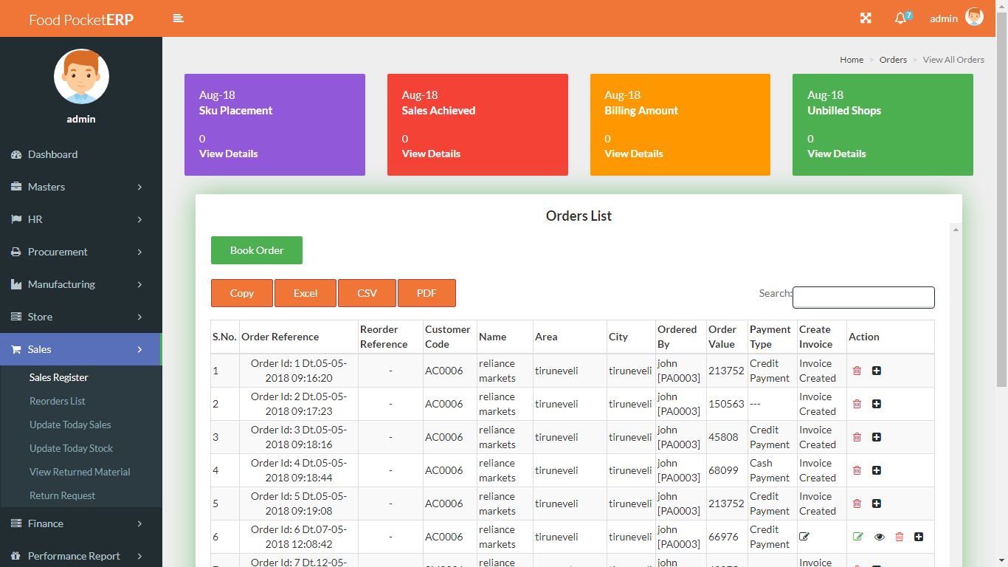The image size is (1008, 567).
Task: Click the fullscreen expand icon in header
Action: 866,18
